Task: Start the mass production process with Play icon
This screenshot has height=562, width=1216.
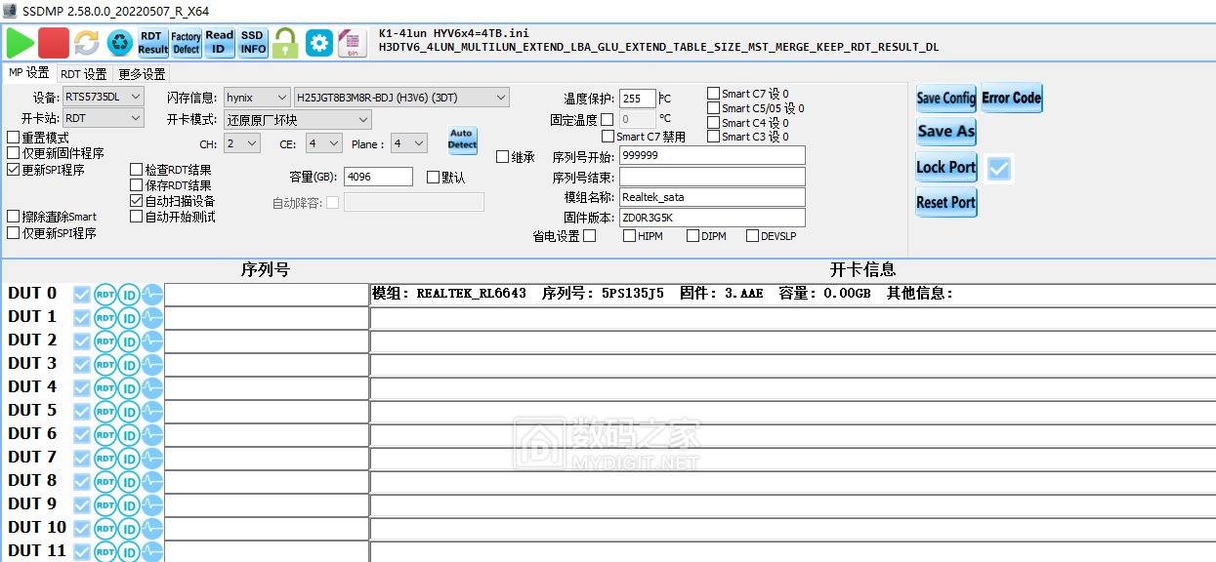Action: point(20,44)
